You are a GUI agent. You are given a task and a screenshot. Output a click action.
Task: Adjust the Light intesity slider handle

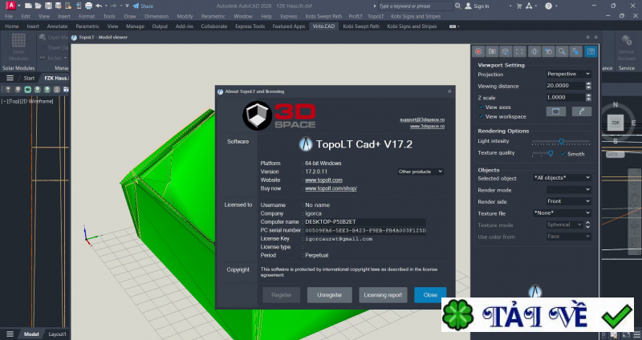[561, 142]
